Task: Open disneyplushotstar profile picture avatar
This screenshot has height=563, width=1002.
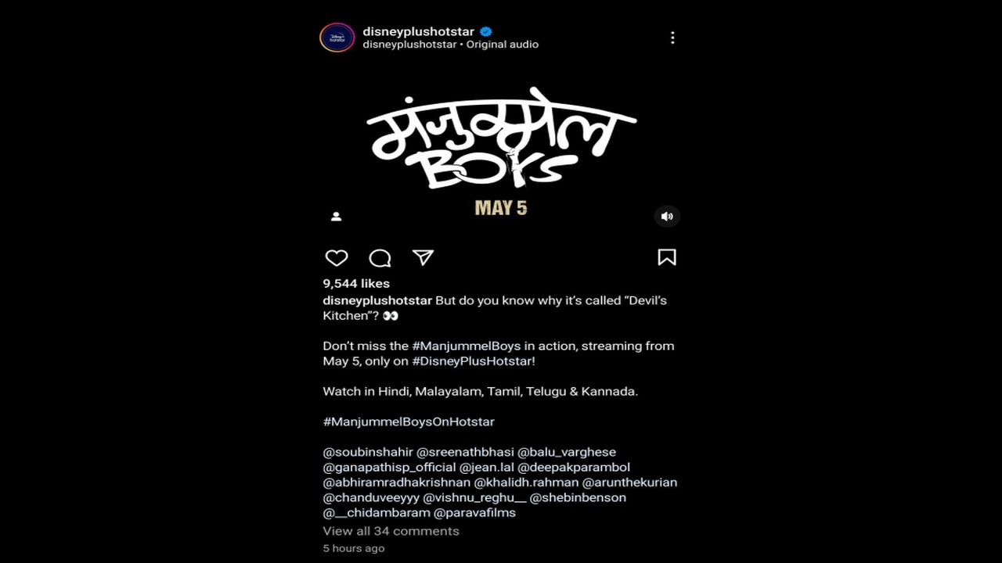Action: coord(337,38)
